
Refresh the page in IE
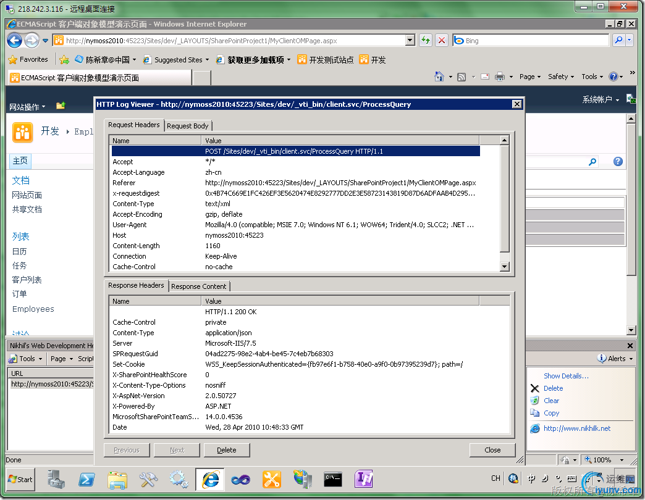[x=425, y=40]
